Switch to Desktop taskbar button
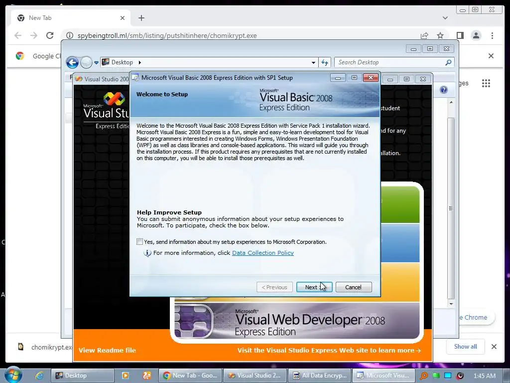The width and height of the screenshot is (510, 383). click(83, 376)
